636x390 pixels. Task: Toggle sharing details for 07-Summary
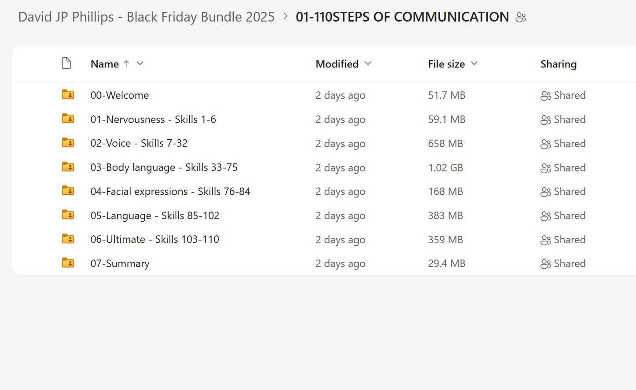(546, 264)
